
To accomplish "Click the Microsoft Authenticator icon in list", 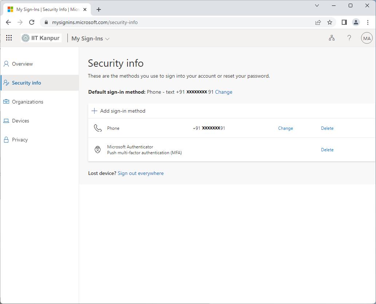I will click(98, 150).
